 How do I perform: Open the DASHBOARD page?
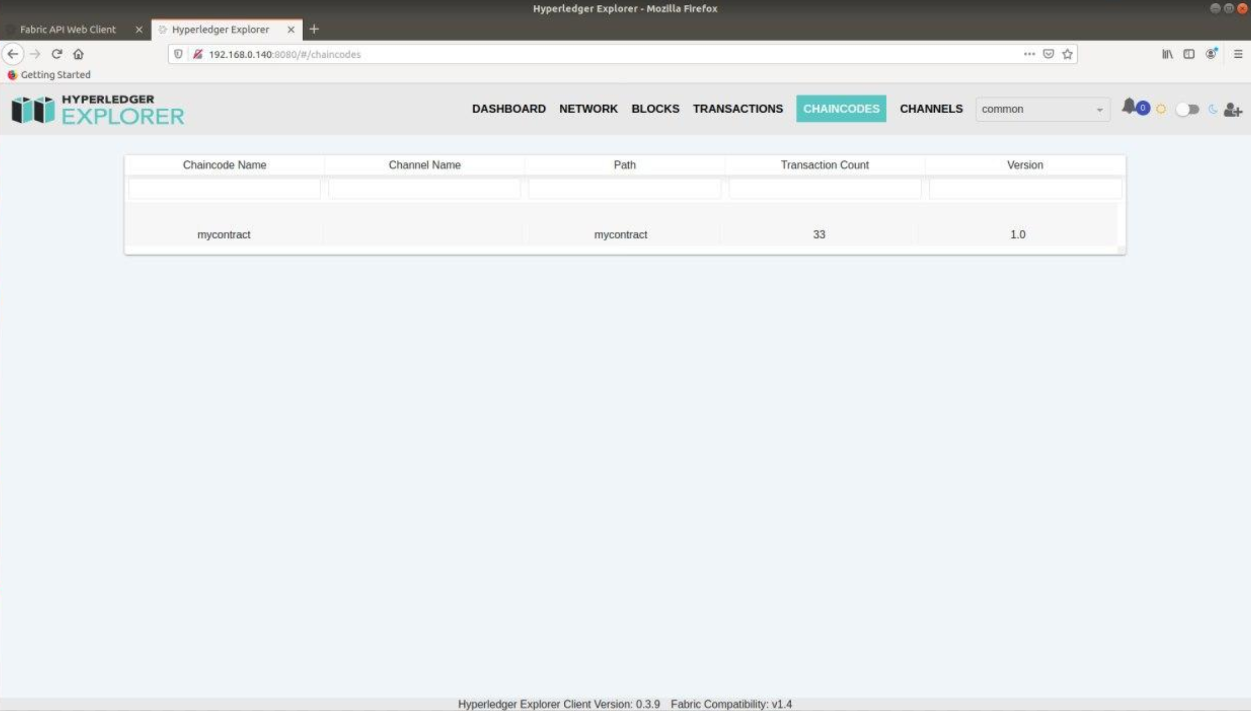(508, 109)
